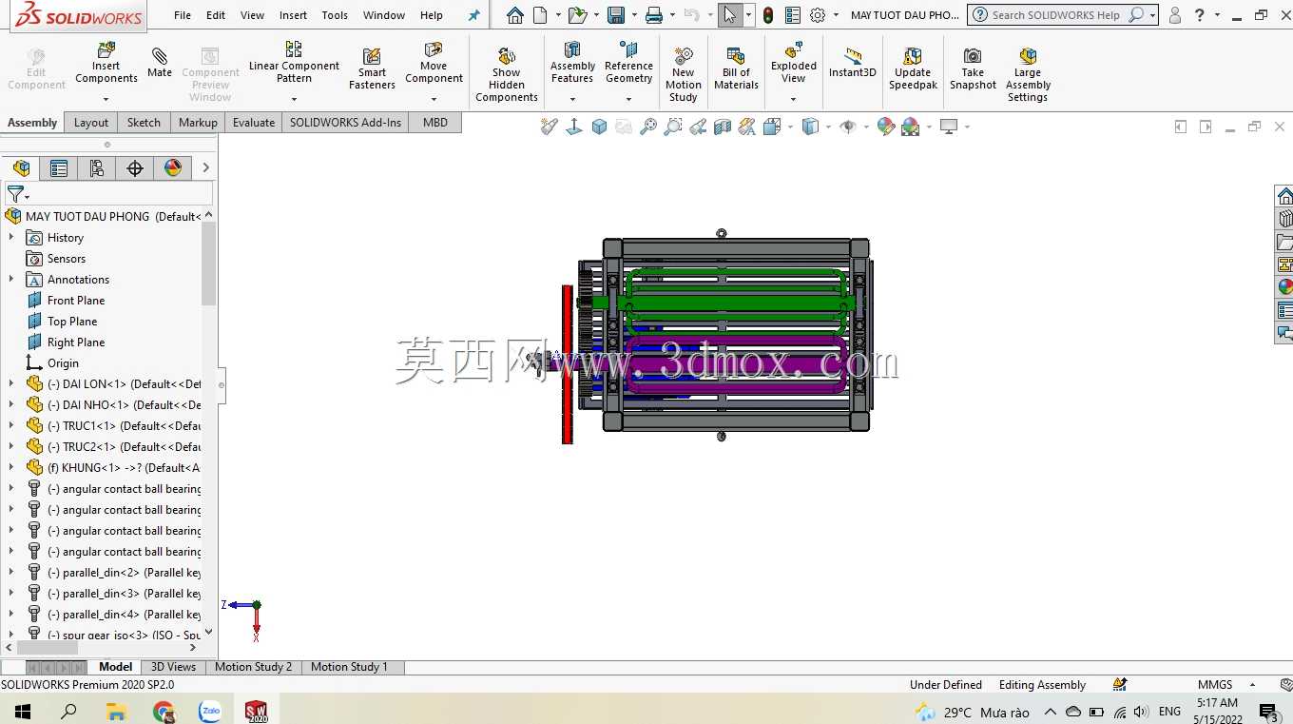1293x724 pixels.
Task: Open Zalo from the taskbar
Action: (210, 712)
